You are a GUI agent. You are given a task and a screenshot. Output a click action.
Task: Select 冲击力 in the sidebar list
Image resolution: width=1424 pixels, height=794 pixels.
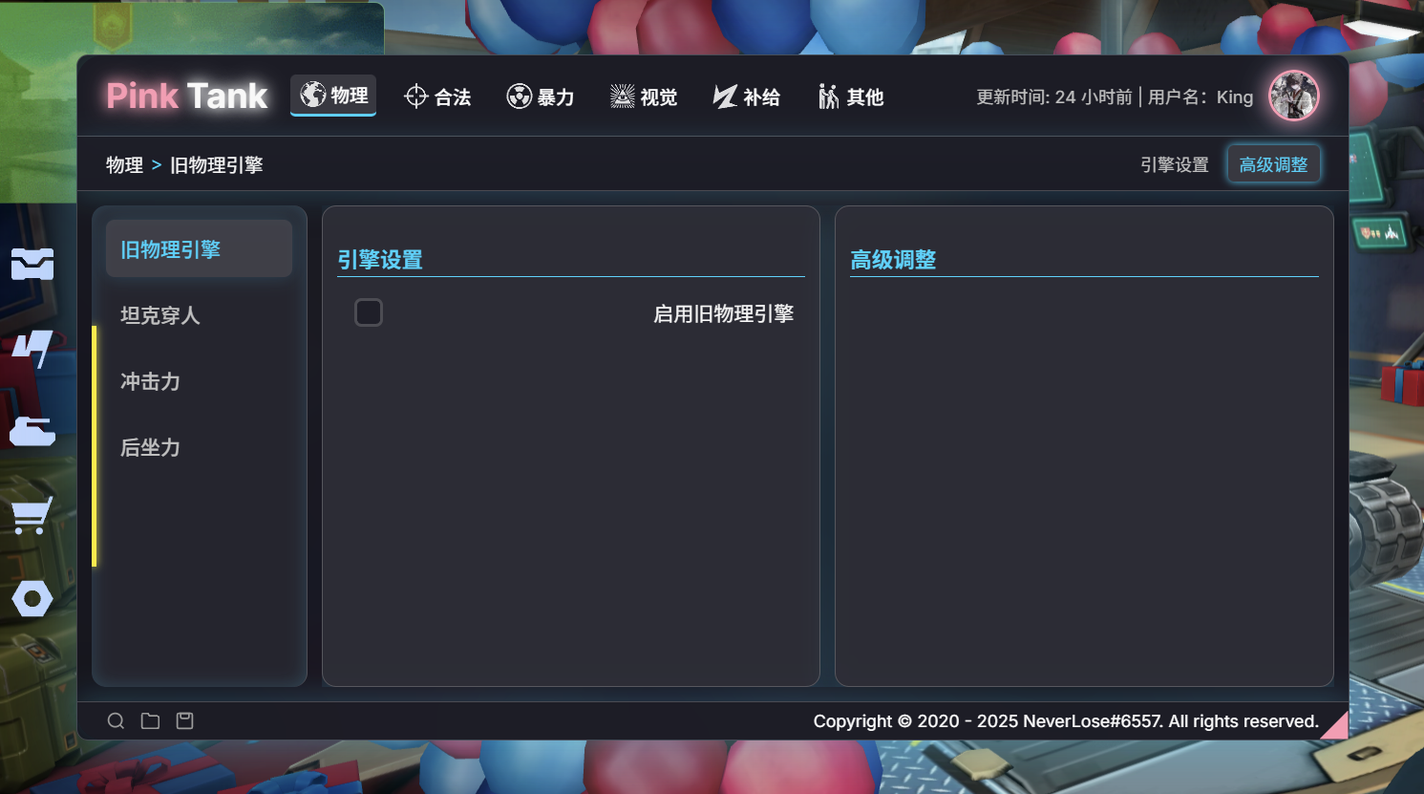coord(150,381)
